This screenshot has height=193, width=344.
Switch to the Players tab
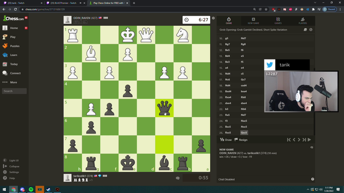click(x=303, y=21)
